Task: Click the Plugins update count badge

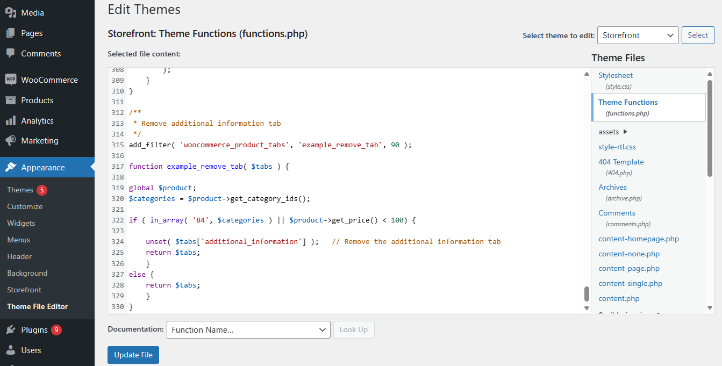Action: click(56, 329)
